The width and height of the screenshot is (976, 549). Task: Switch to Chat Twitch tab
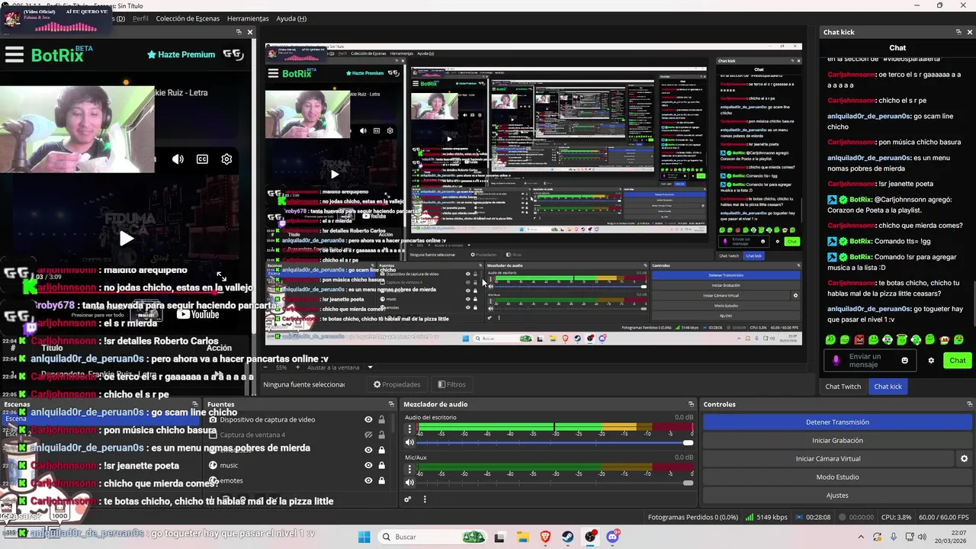843,387
